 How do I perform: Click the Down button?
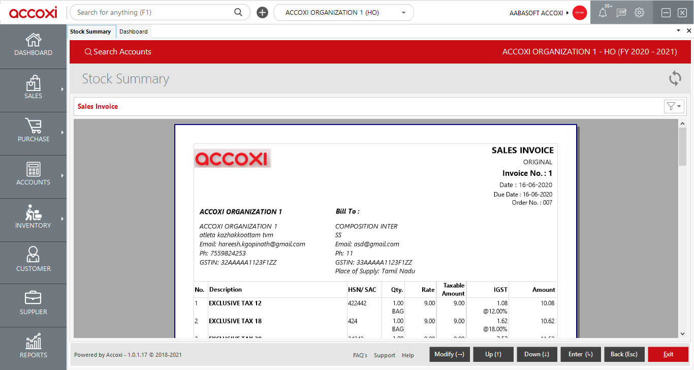point(537,354)
